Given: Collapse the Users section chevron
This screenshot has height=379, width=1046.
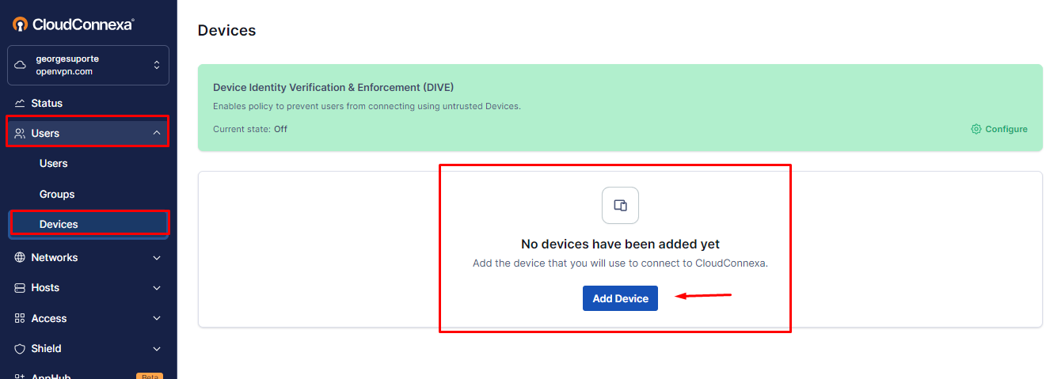Looking at the screenshot, I should pos(157,134).
